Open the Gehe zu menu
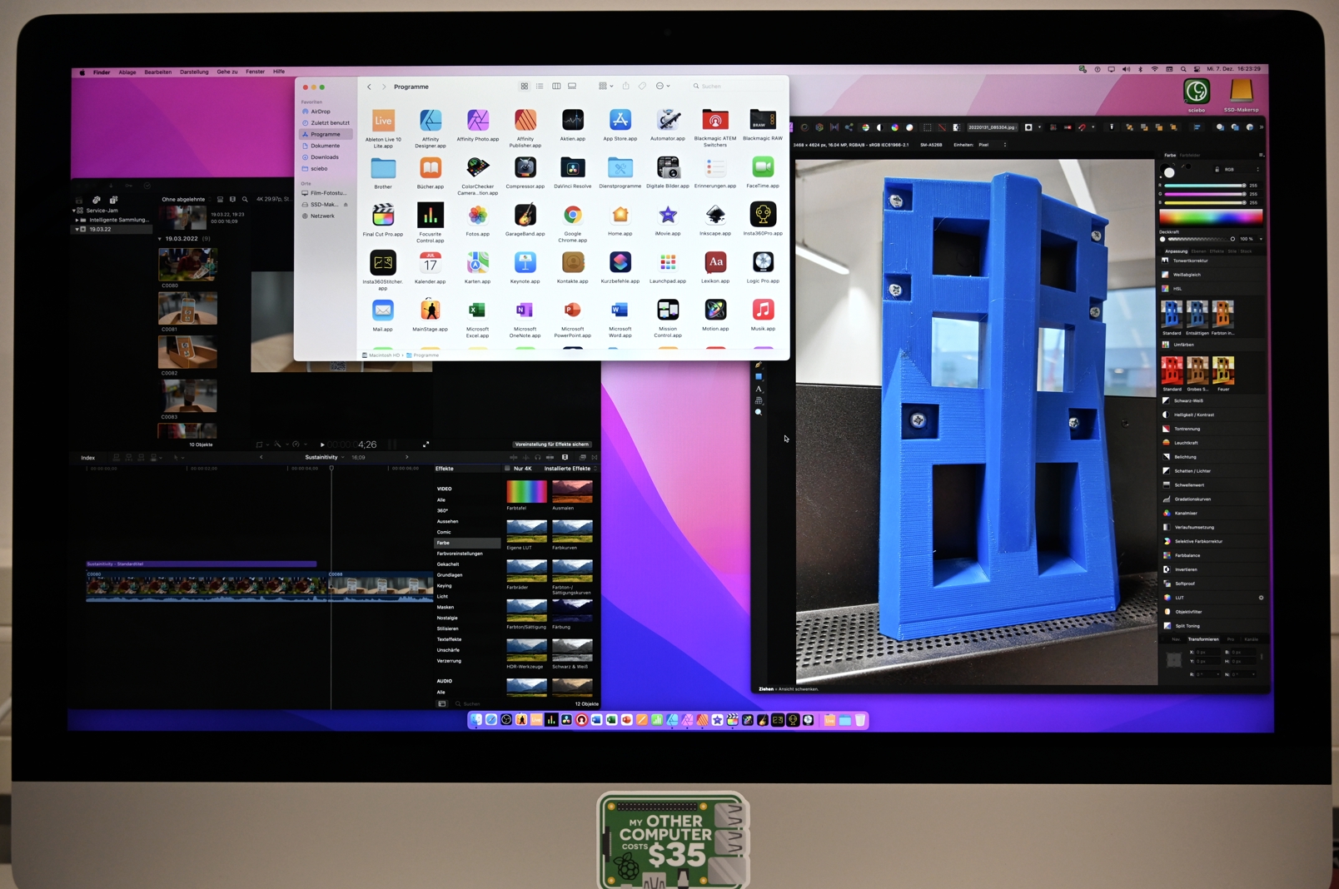This screenshot has width=1339, height=889. pos(227,72)
